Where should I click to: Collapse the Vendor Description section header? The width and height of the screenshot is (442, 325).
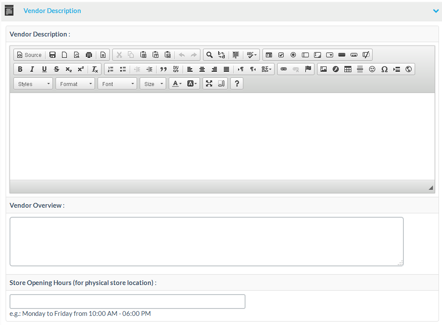point(436,11)
